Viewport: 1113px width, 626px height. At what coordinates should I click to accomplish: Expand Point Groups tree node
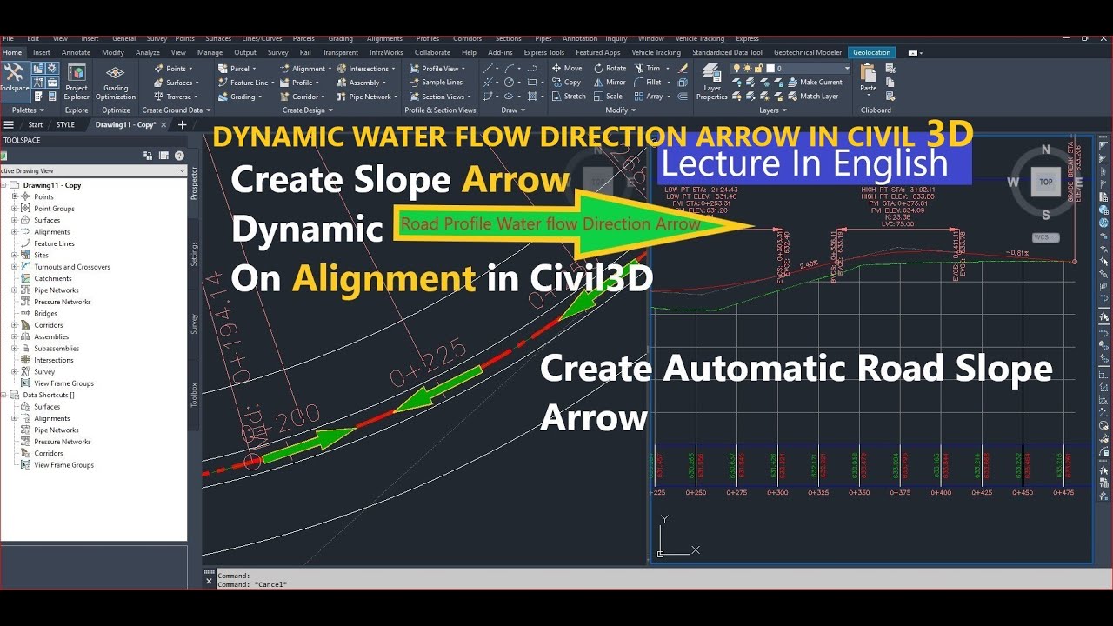(x=15, y=209)
